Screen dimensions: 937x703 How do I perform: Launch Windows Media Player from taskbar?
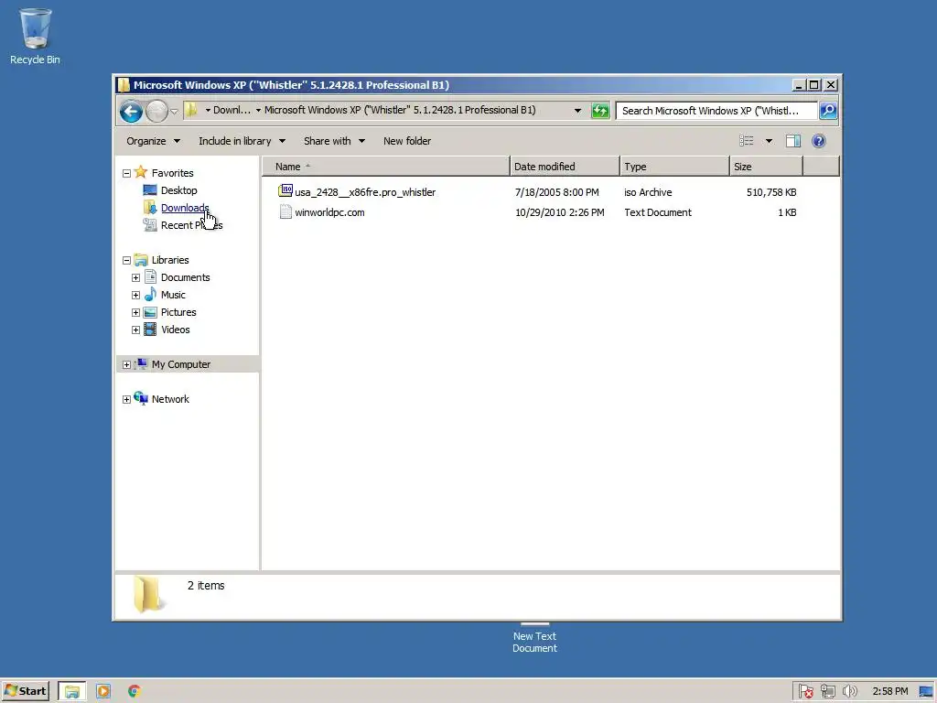click(103, 692)
